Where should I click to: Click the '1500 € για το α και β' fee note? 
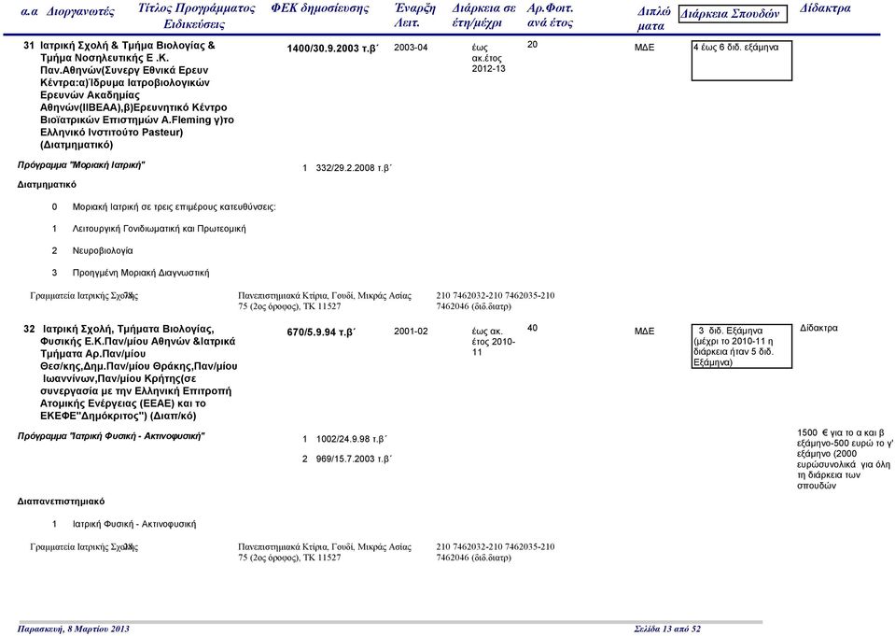point(845,459)
